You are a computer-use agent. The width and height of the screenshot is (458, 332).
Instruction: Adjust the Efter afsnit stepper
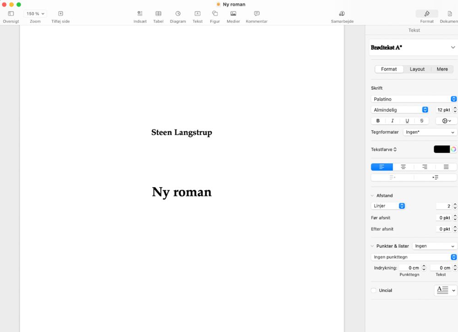pyautogui.click(x=455, y=229)
